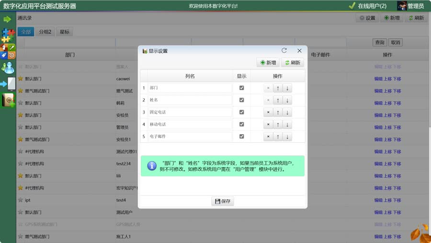The width and height of the screenshot is (431, 243).
Task: Click the 保存 button in dialog
Action: click(223, 201)
